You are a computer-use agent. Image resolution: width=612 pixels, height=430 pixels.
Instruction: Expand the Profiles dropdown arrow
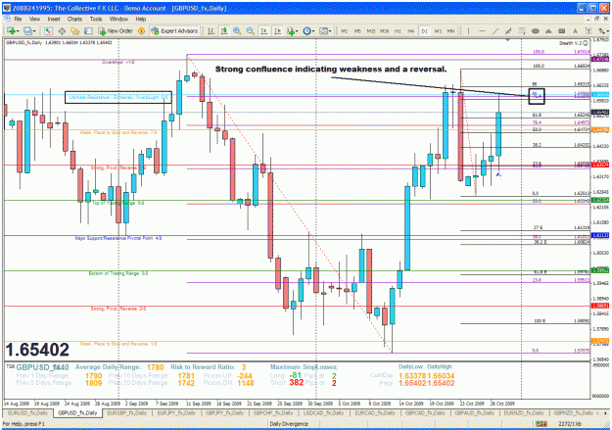[x=34, y=31]
